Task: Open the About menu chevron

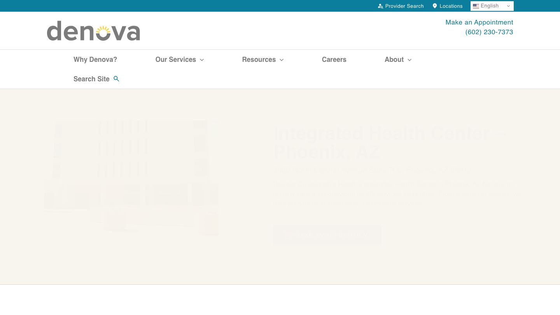Action: pos(409,60)
